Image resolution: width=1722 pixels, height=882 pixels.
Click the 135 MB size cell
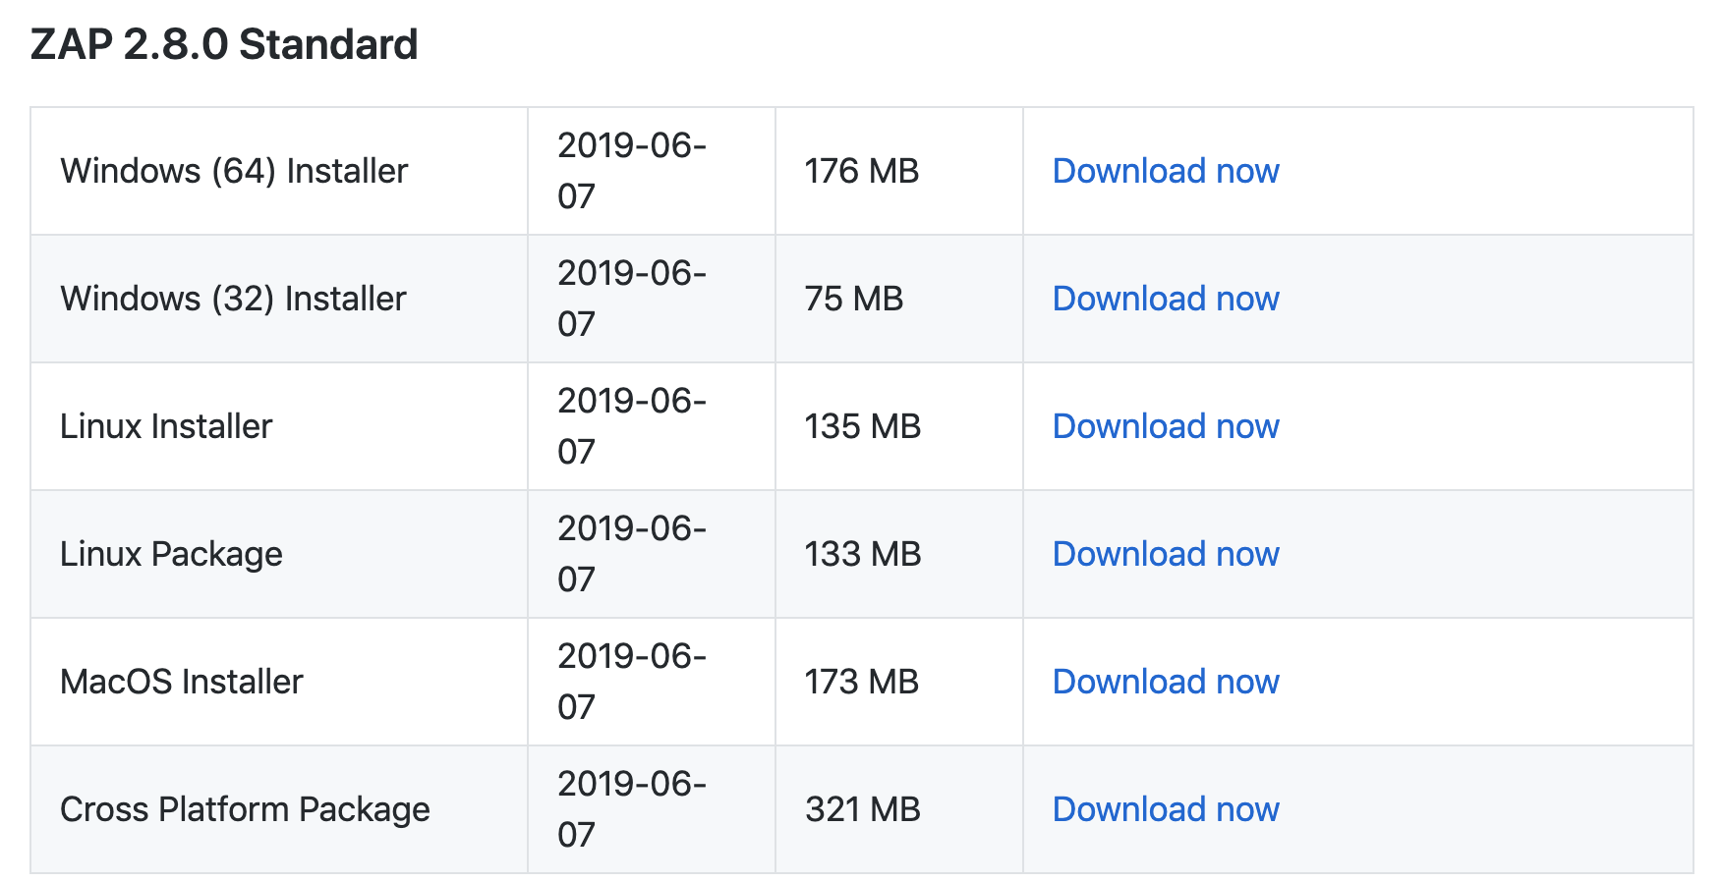point(898,426)
